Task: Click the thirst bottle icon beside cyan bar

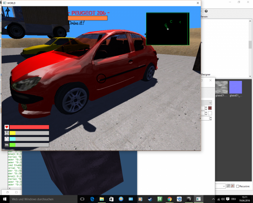Action: (x=7, y=139)
